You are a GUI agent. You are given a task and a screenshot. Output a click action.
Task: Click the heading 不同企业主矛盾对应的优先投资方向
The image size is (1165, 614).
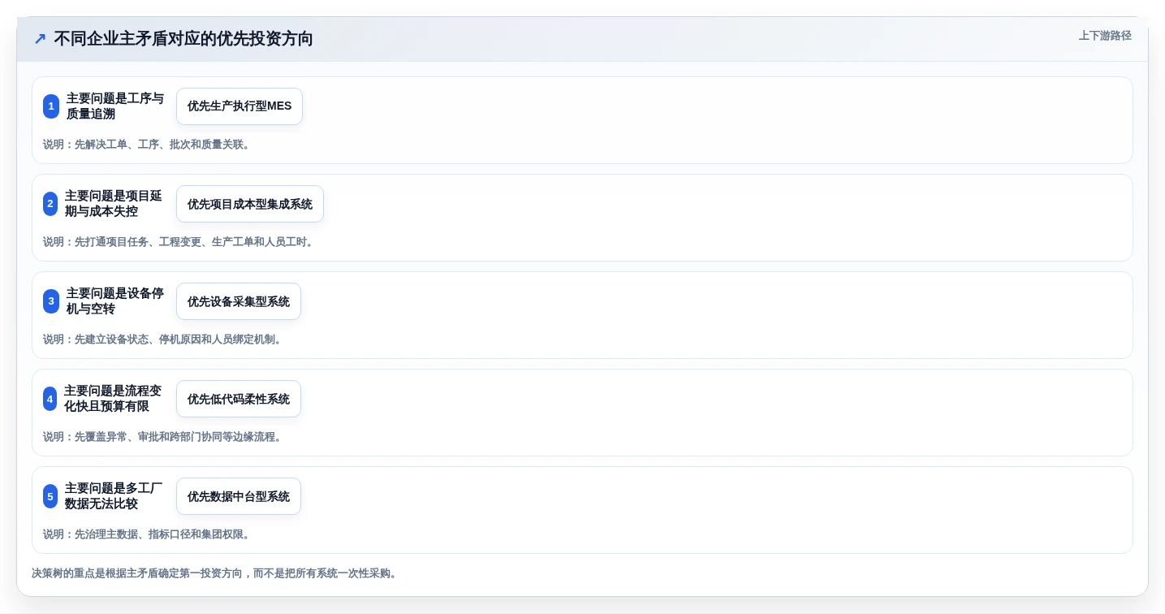click(x=183, y=39)
